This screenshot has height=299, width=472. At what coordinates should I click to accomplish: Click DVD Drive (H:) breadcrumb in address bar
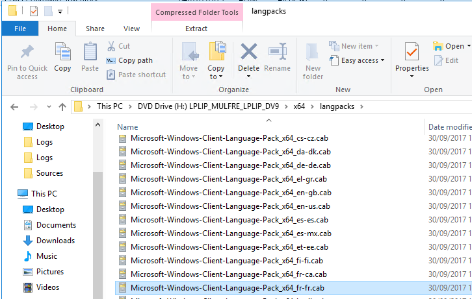[x=208, y=106]
